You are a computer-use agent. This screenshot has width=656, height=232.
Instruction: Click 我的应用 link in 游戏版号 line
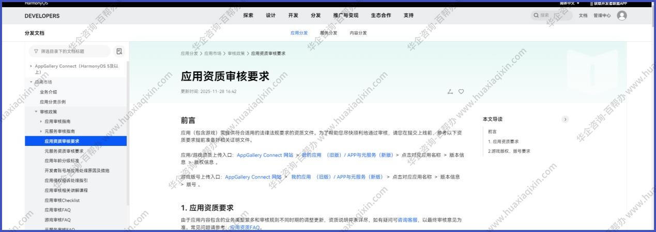pos(301,177)
